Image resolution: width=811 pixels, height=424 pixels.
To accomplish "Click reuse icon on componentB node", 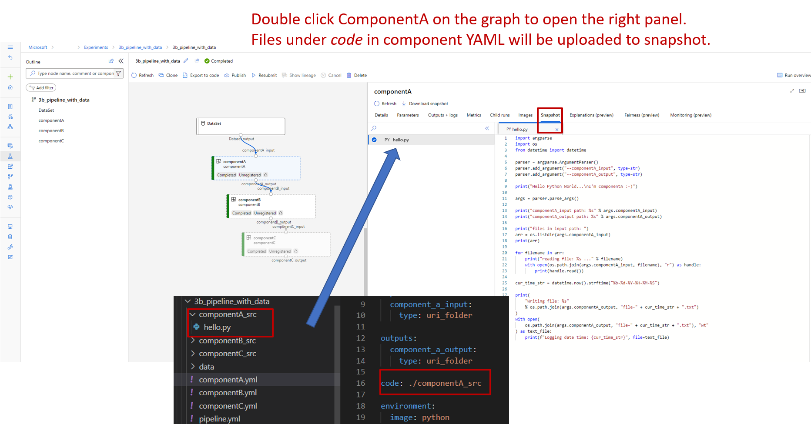I will 281,213.
